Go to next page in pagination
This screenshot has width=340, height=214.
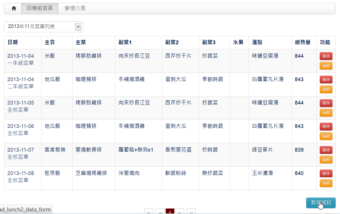pos(180,212)
